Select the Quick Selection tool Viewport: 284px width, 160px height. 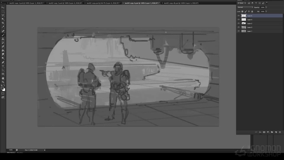(3, 19)
